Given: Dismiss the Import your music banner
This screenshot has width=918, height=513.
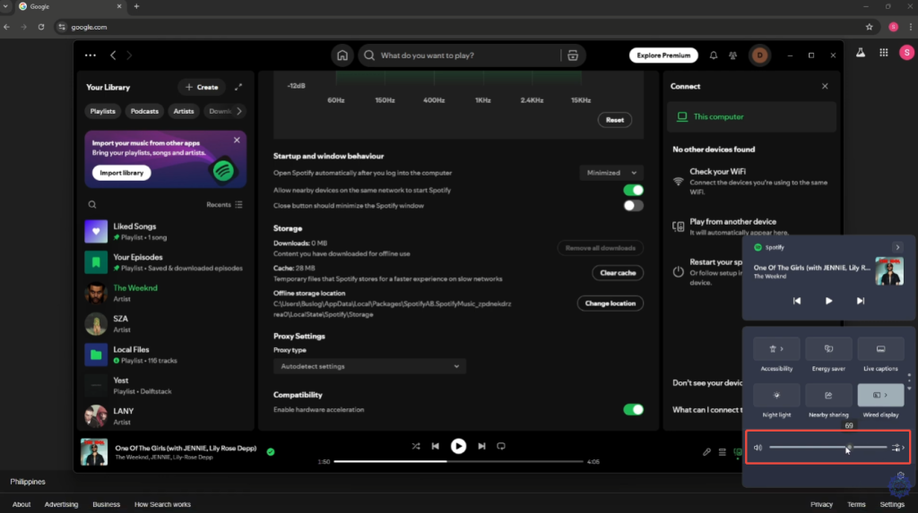Looking at the screenshot, I should (237, 141).
